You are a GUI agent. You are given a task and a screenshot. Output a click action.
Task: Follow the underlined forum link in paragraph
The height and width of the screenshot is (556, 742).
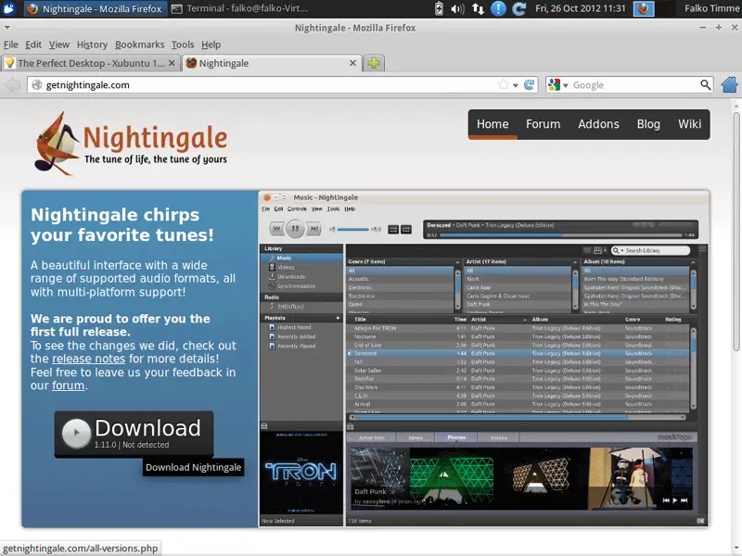[68, 385]
